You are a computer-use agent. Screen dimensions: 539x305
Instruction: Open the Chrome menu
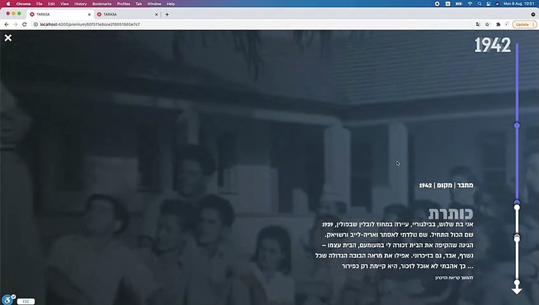[x=23, y=4]
